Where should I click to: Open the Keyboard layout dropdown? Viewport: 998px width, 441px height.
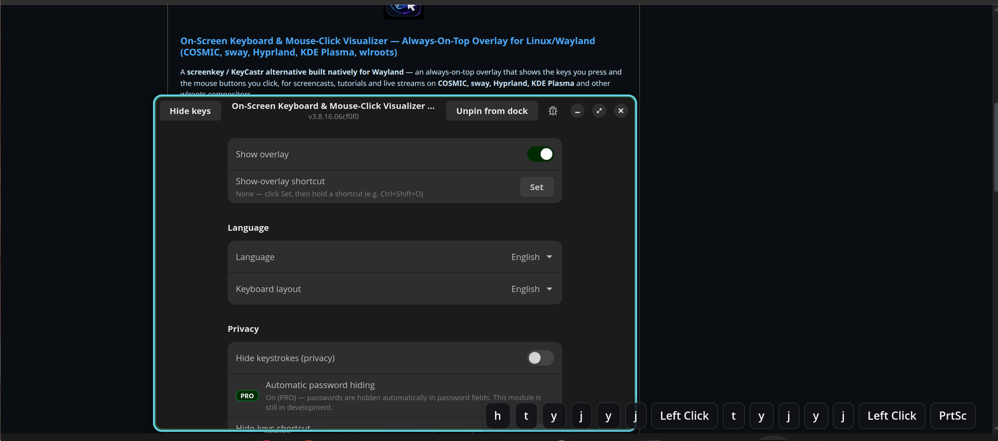[x=532, y=289]
